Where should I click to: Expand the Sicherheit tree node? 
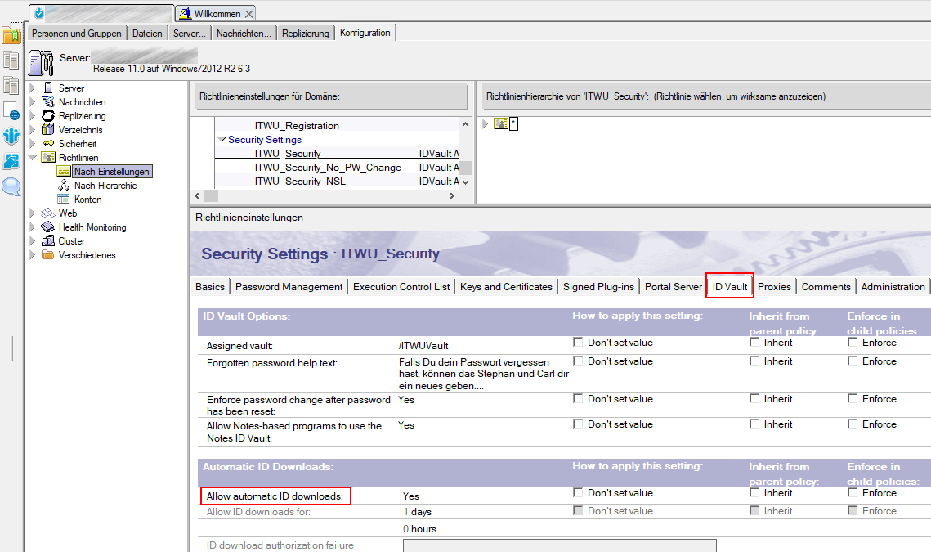[33, 143]
